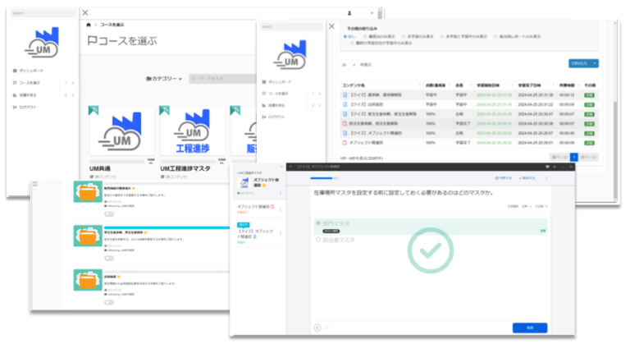Go to the previous question with the circled arrow
This screenshot has width=630, height=344.
(317, 328)
